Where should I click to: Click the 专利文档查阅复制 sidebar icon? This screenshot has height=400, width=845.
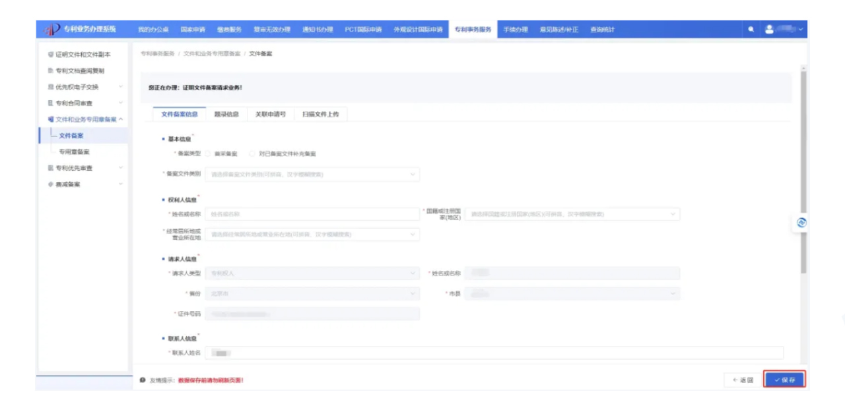click(51, 71)
